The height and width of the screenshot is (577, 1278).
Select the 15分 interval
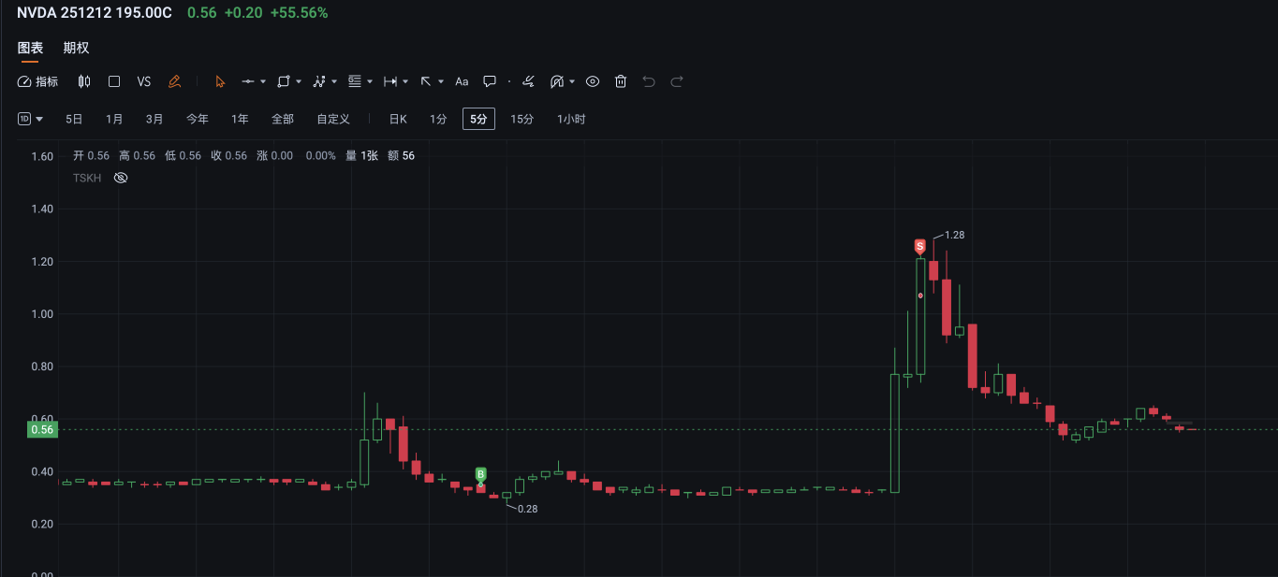tap(521, 119)
